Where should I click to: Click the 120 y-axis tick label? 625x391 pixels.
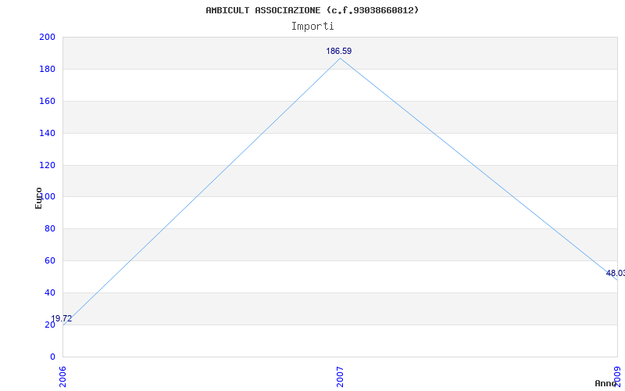coord(47,165)
